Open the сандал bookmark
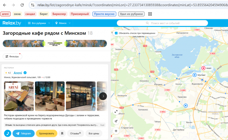 [30, 14]
